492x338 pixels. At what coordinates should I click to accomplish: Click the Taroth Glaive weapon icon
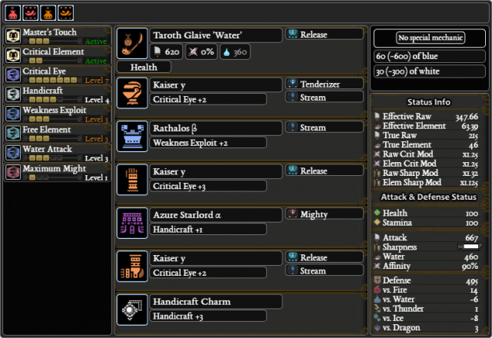click(132, 43)
